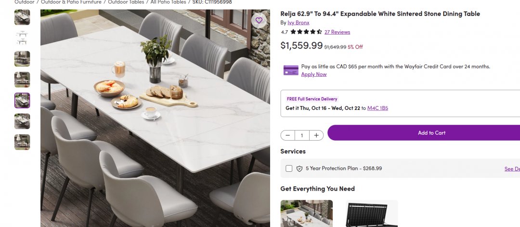Image resolution: width=520 pixels, height=227 pixels.
Task: Increase quantity with the plus button
Action: 316,135
